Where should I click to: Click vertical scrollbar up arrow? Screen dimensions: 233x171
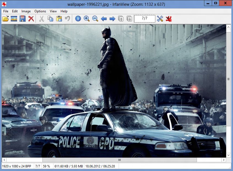[228, 27]
